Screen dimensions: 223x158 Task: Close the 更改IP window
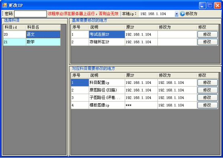(218, 5)
